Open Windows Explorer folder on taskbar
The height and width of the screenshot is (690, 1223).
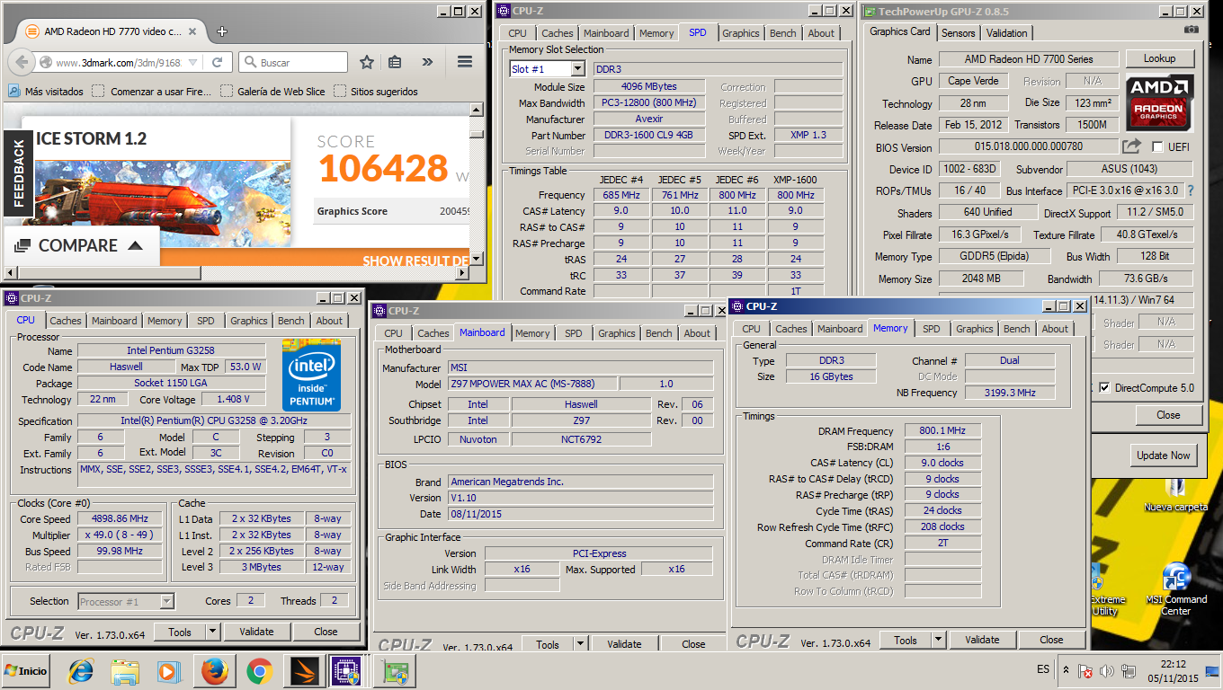pyautogui.click(x=125, y=671)
